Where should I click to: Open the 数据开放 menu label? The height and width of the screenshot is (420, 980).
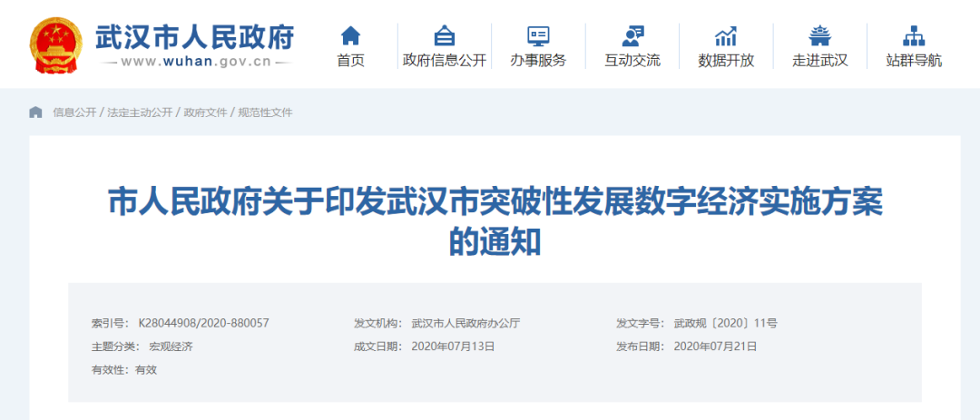pyautogui.click(x=726, y=61)
